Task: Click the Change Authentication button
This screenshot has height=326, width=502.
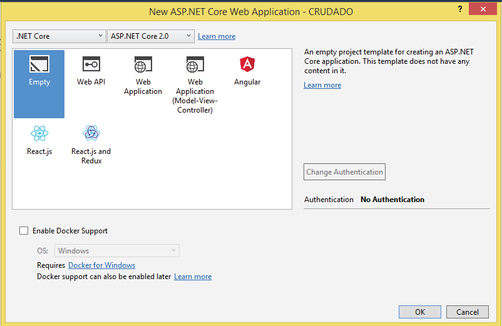Action: (x=344, y=172)
